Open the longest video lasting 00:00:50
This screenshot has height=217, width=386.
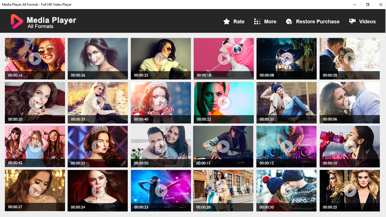(x=161, y=146)
